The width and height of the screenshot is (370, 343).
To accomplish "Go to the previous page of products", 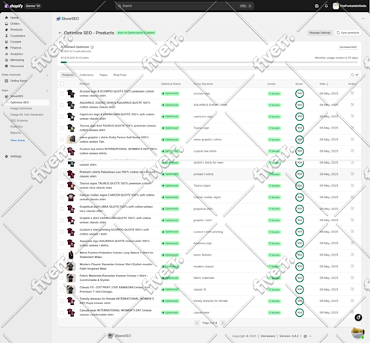I will (197, 323).
